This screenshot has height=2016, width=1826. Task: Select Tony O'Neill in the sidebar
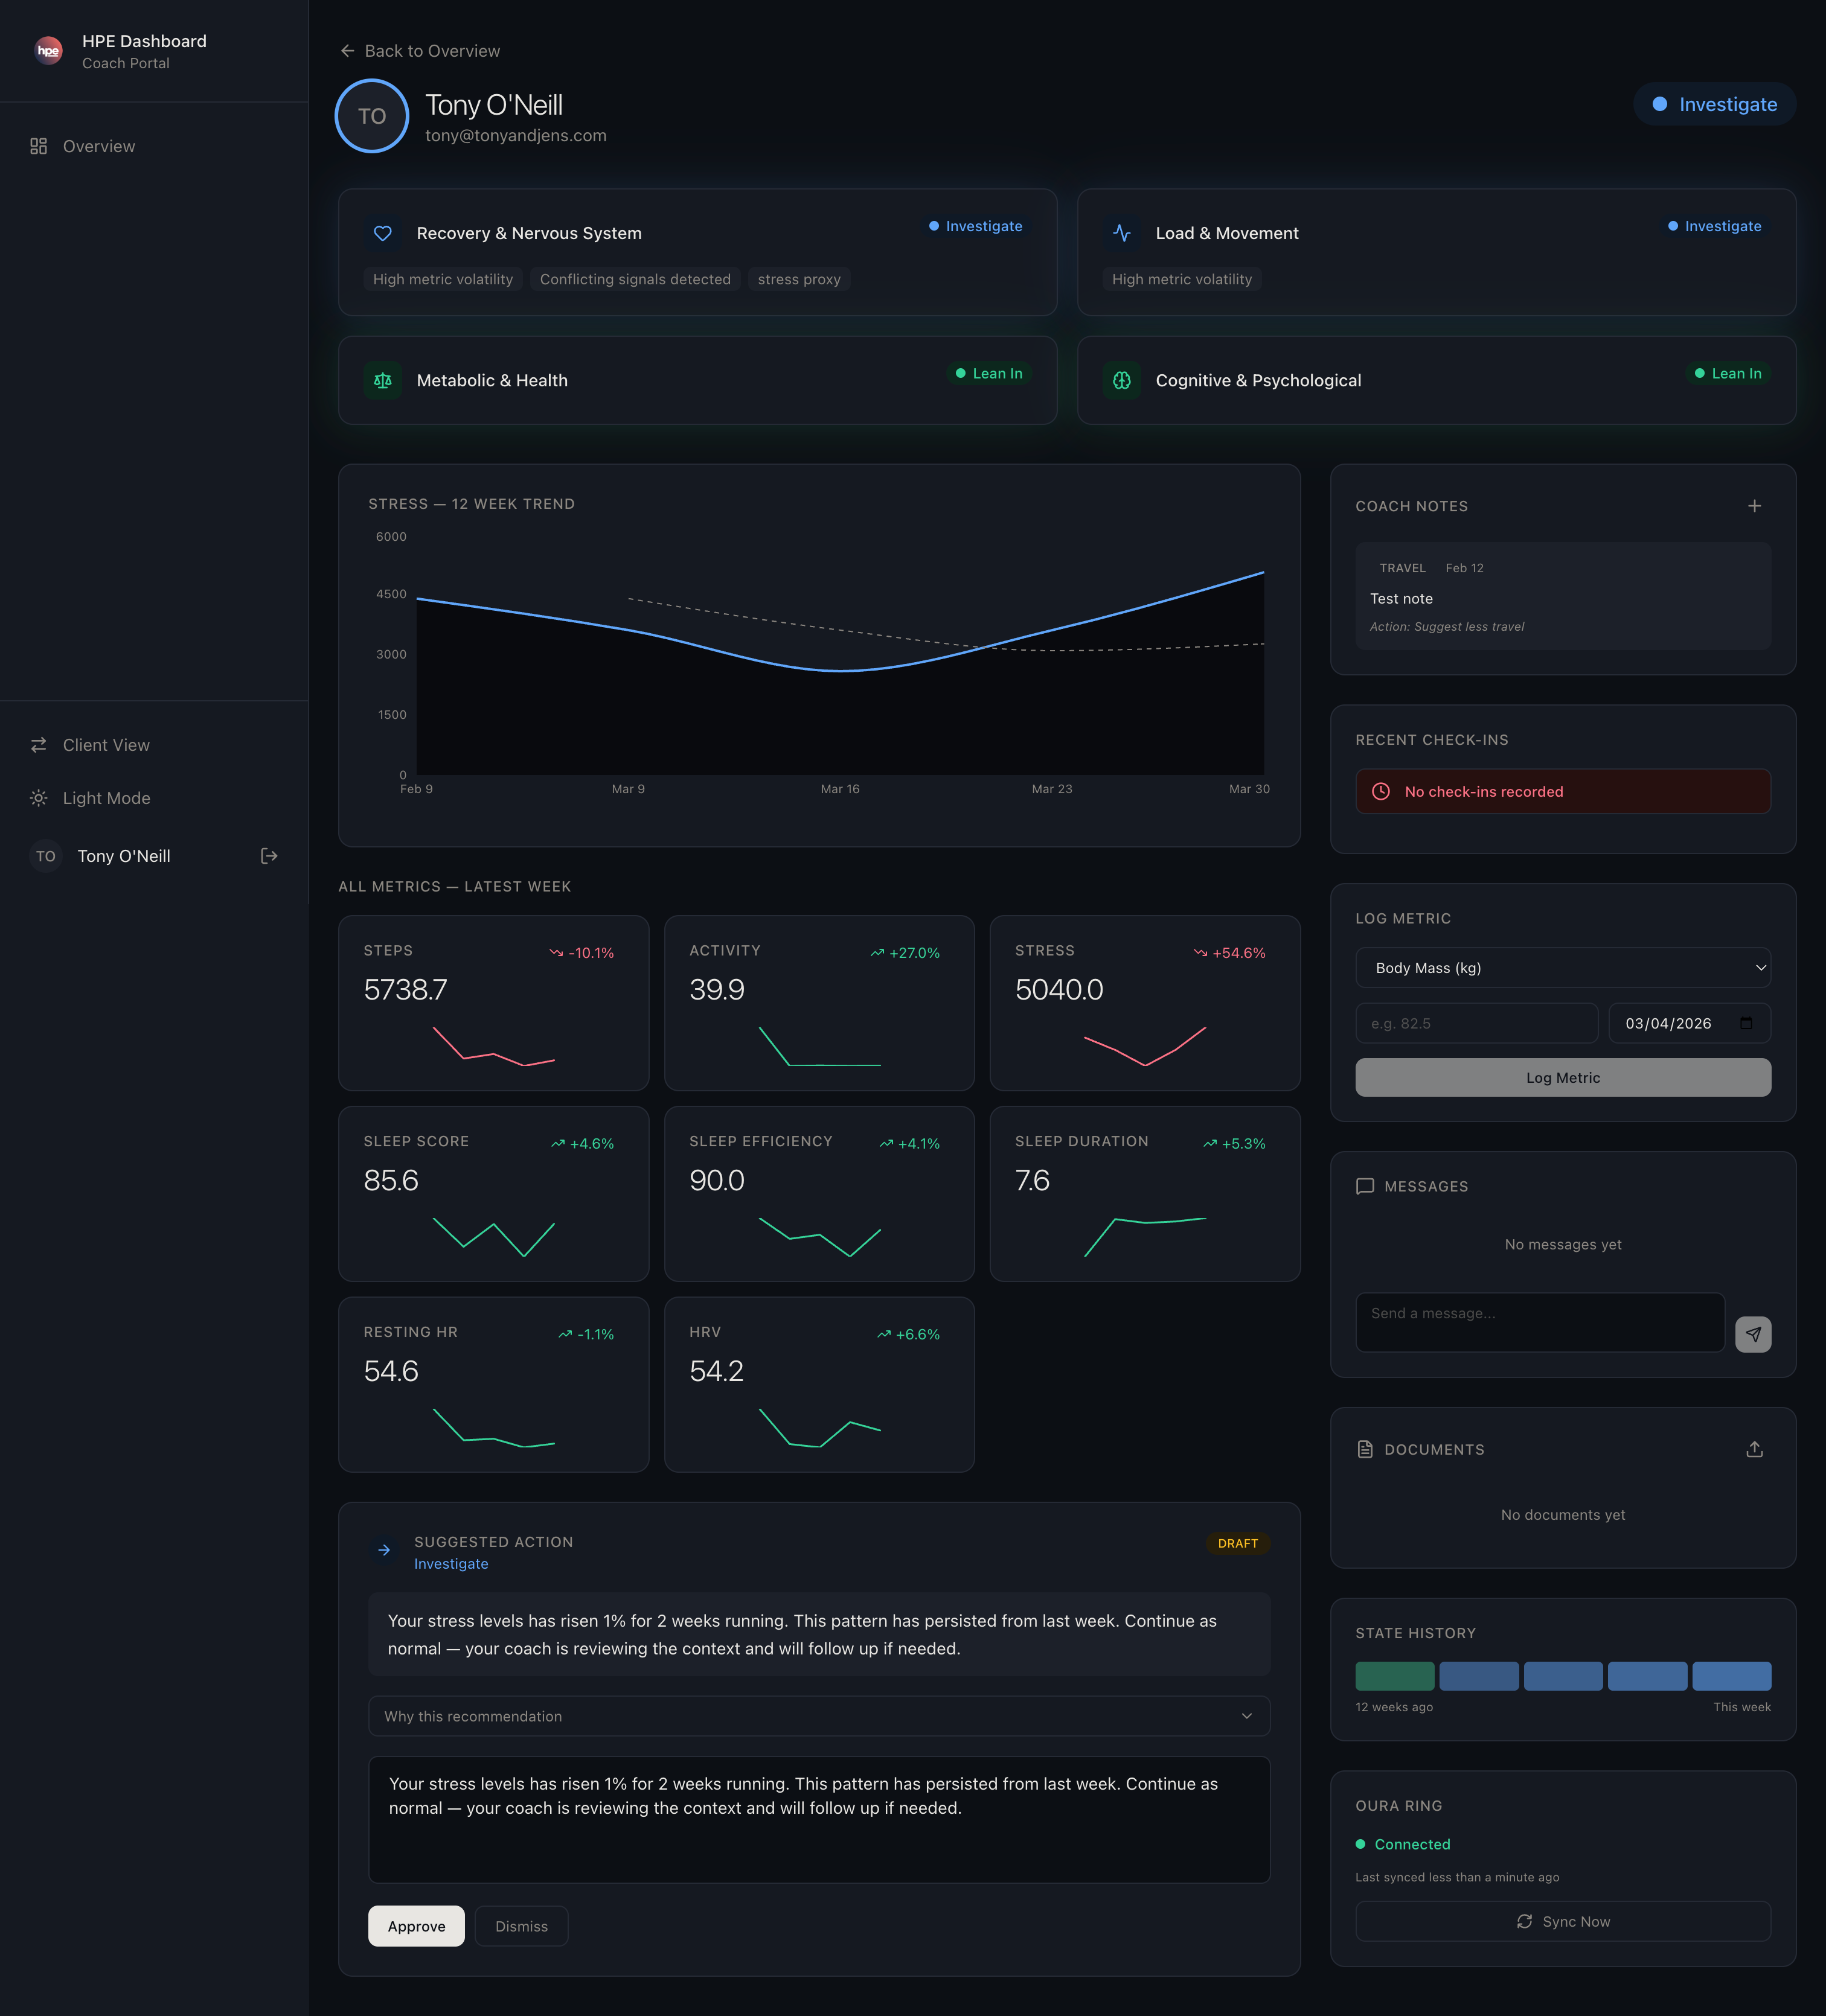point(123,855)
